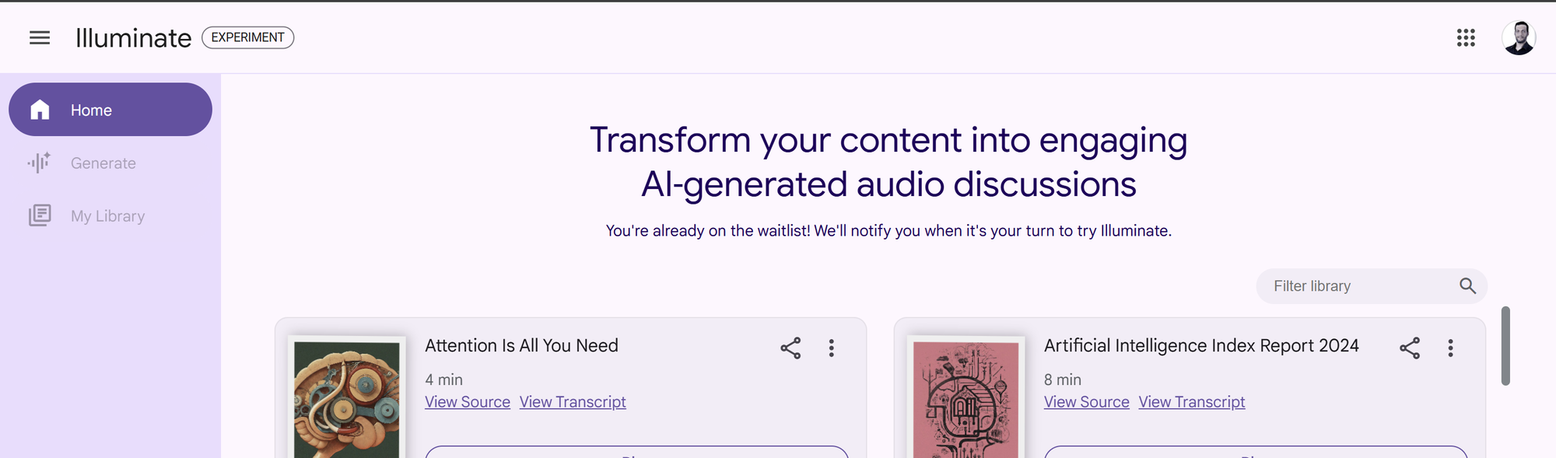This screenshot has width=1556, height=458.
Task: Click the waitlist notification message
Action: pyautogui.click(x=888, y=231)
